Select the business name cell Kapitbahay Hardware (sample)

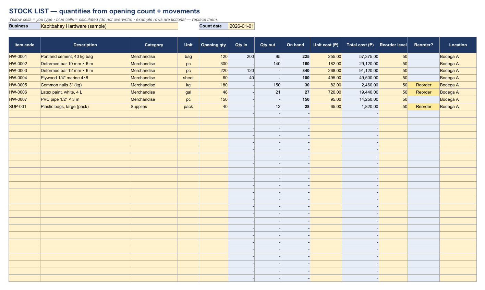109,26
